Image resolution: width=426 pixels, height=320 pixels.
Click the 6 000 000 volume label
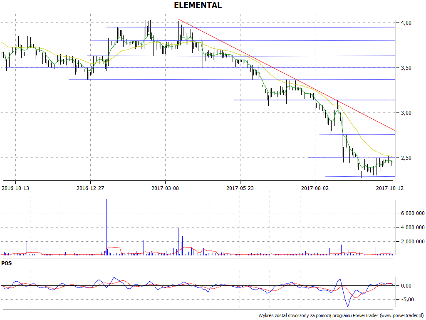(x=413, y=213)
